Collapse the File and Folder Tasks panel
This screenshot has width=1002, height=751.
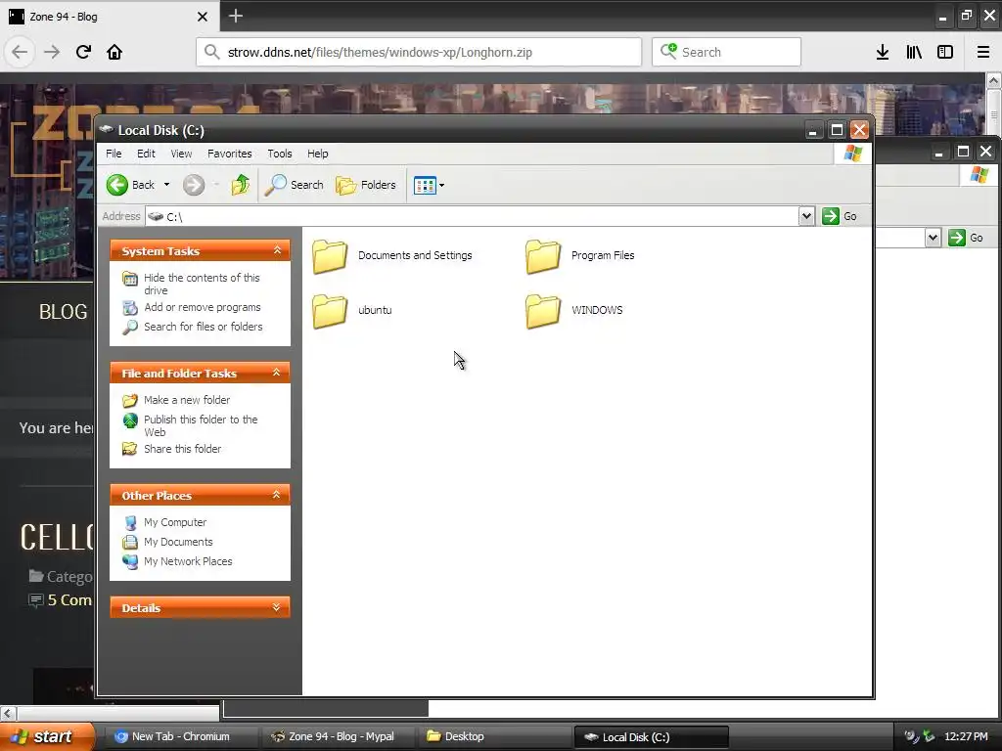click(x=277, y=373)
